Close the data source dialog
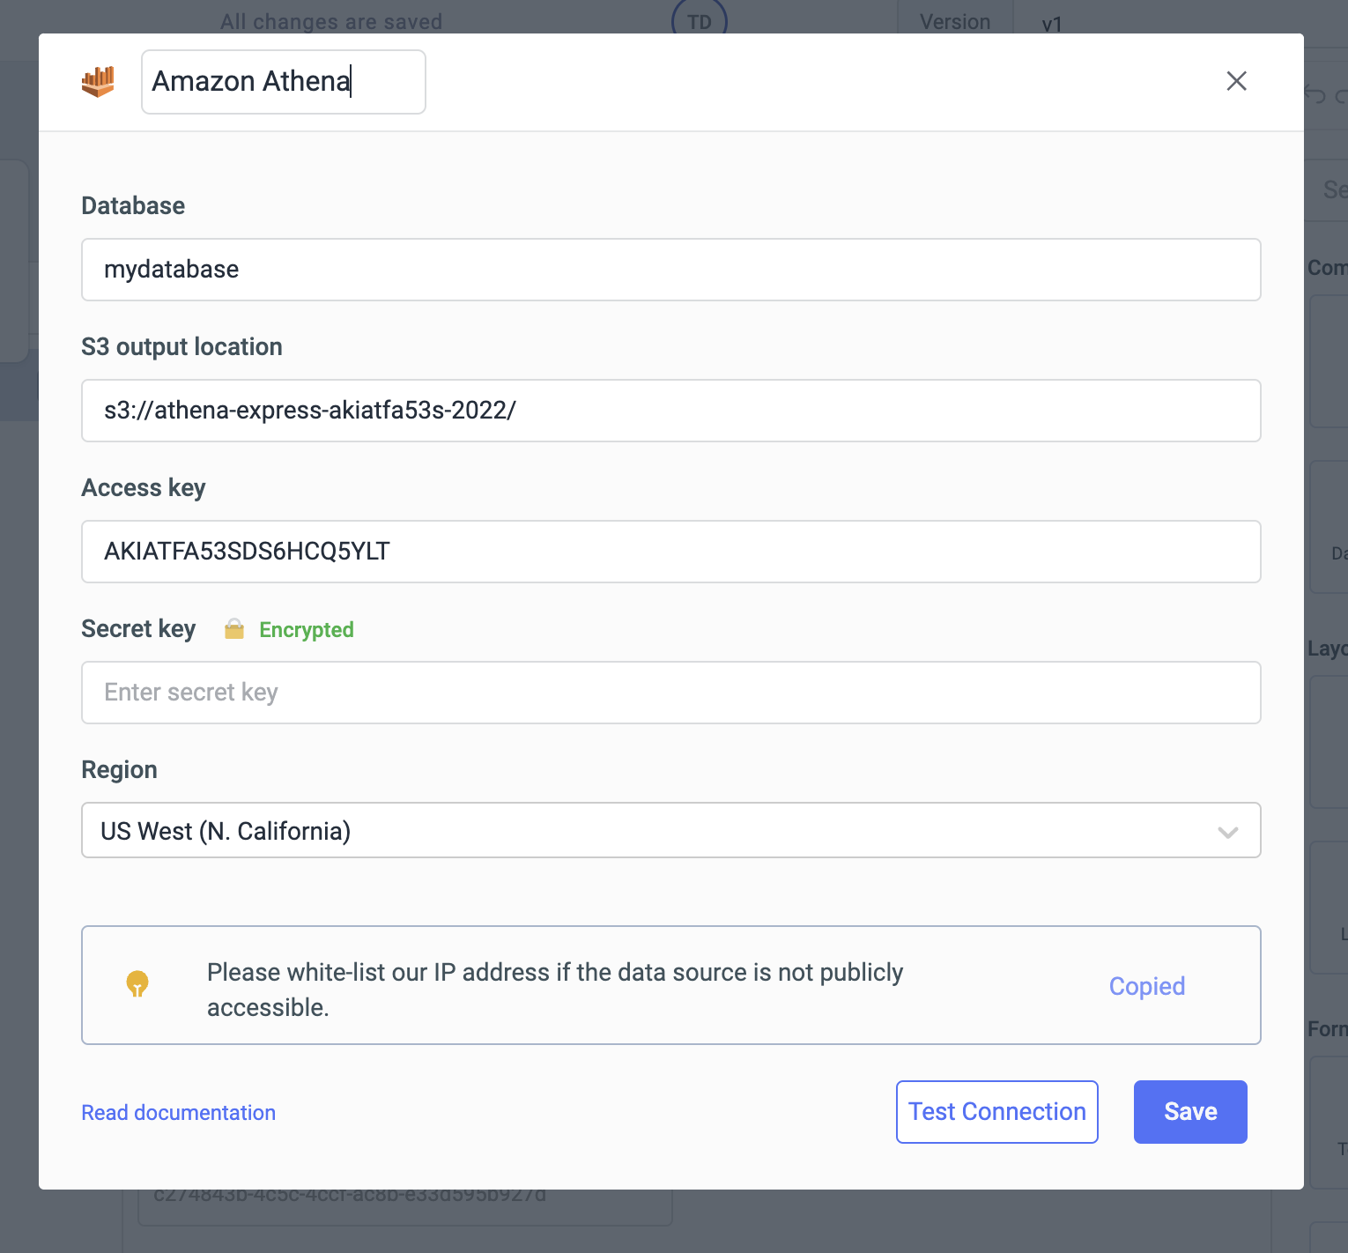 click(1236, 81)
